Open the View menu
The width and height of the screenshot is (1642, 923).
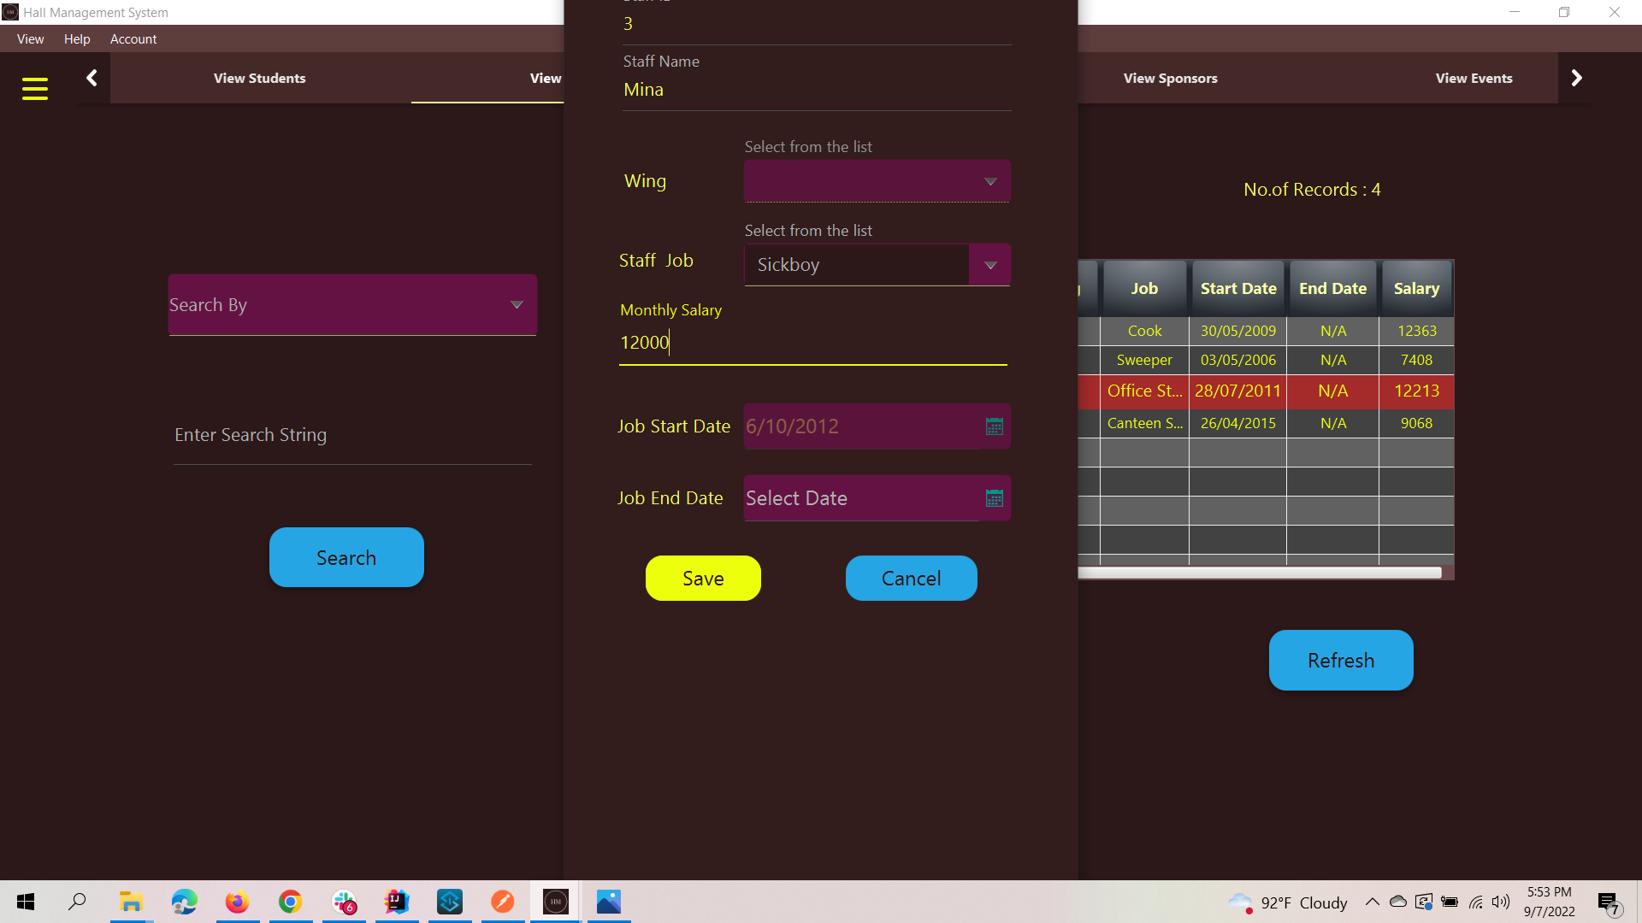pos(30,39)
